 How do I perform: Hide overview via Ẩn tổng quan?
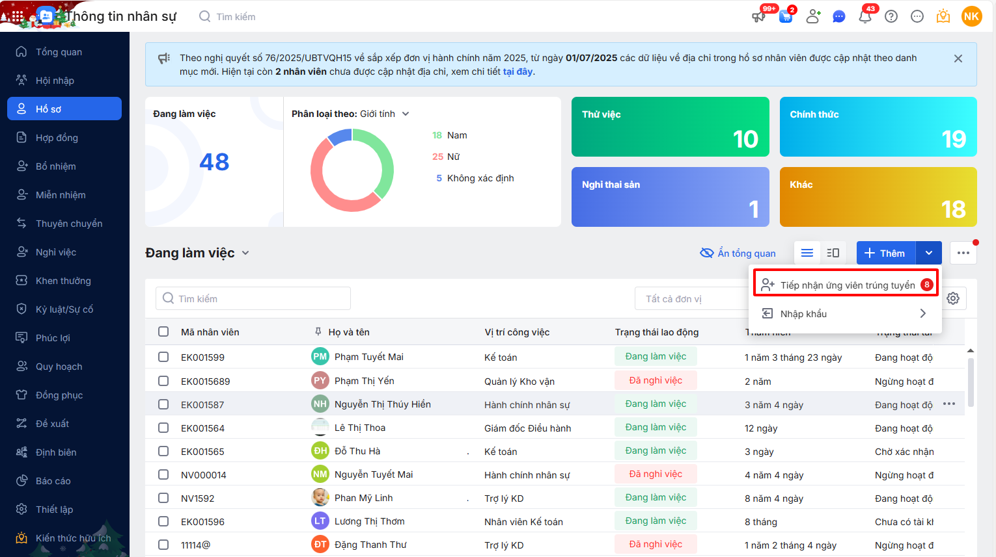pyautogui.click(x=738, y=253)
